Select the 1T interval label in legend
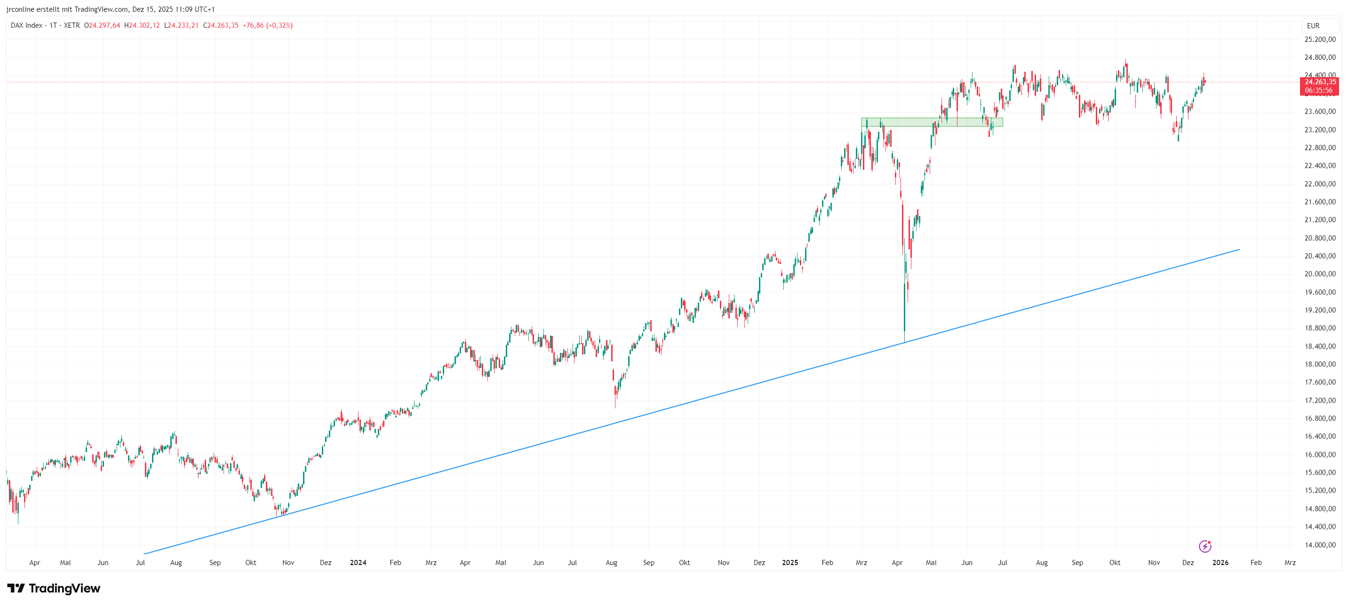1348x606 pixels. [x=53, y=25]
